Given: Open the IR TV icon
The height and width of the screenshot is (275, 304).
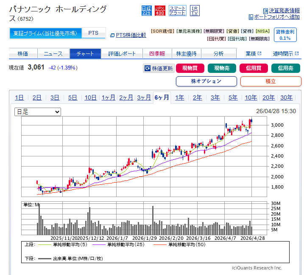Looking at the screenshot, I should click(x=195, y=11).
